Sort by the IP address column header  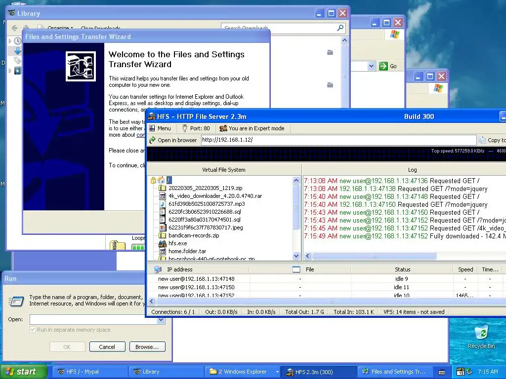click(x=198, y=269)
